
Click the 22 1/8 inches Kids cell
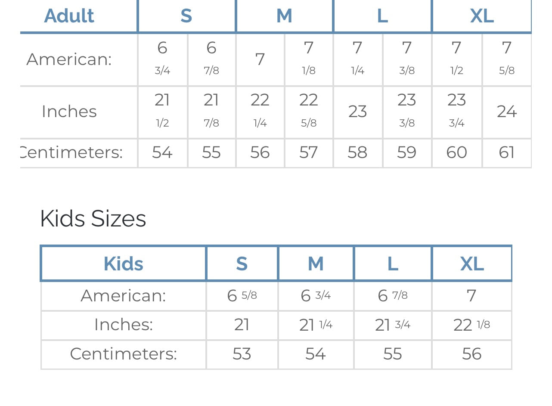[x=471, y=325]
